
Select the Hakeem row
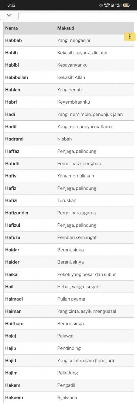pyautogui.click(x=69, y=397)
